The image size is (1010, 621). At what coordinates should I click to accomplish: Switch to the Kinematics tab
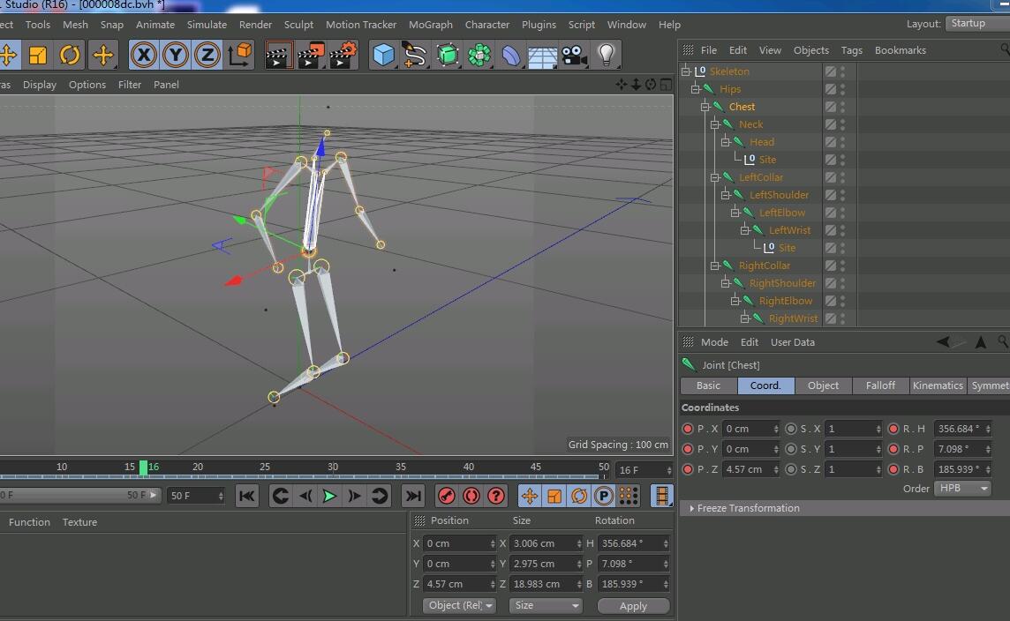coord(937,385)
